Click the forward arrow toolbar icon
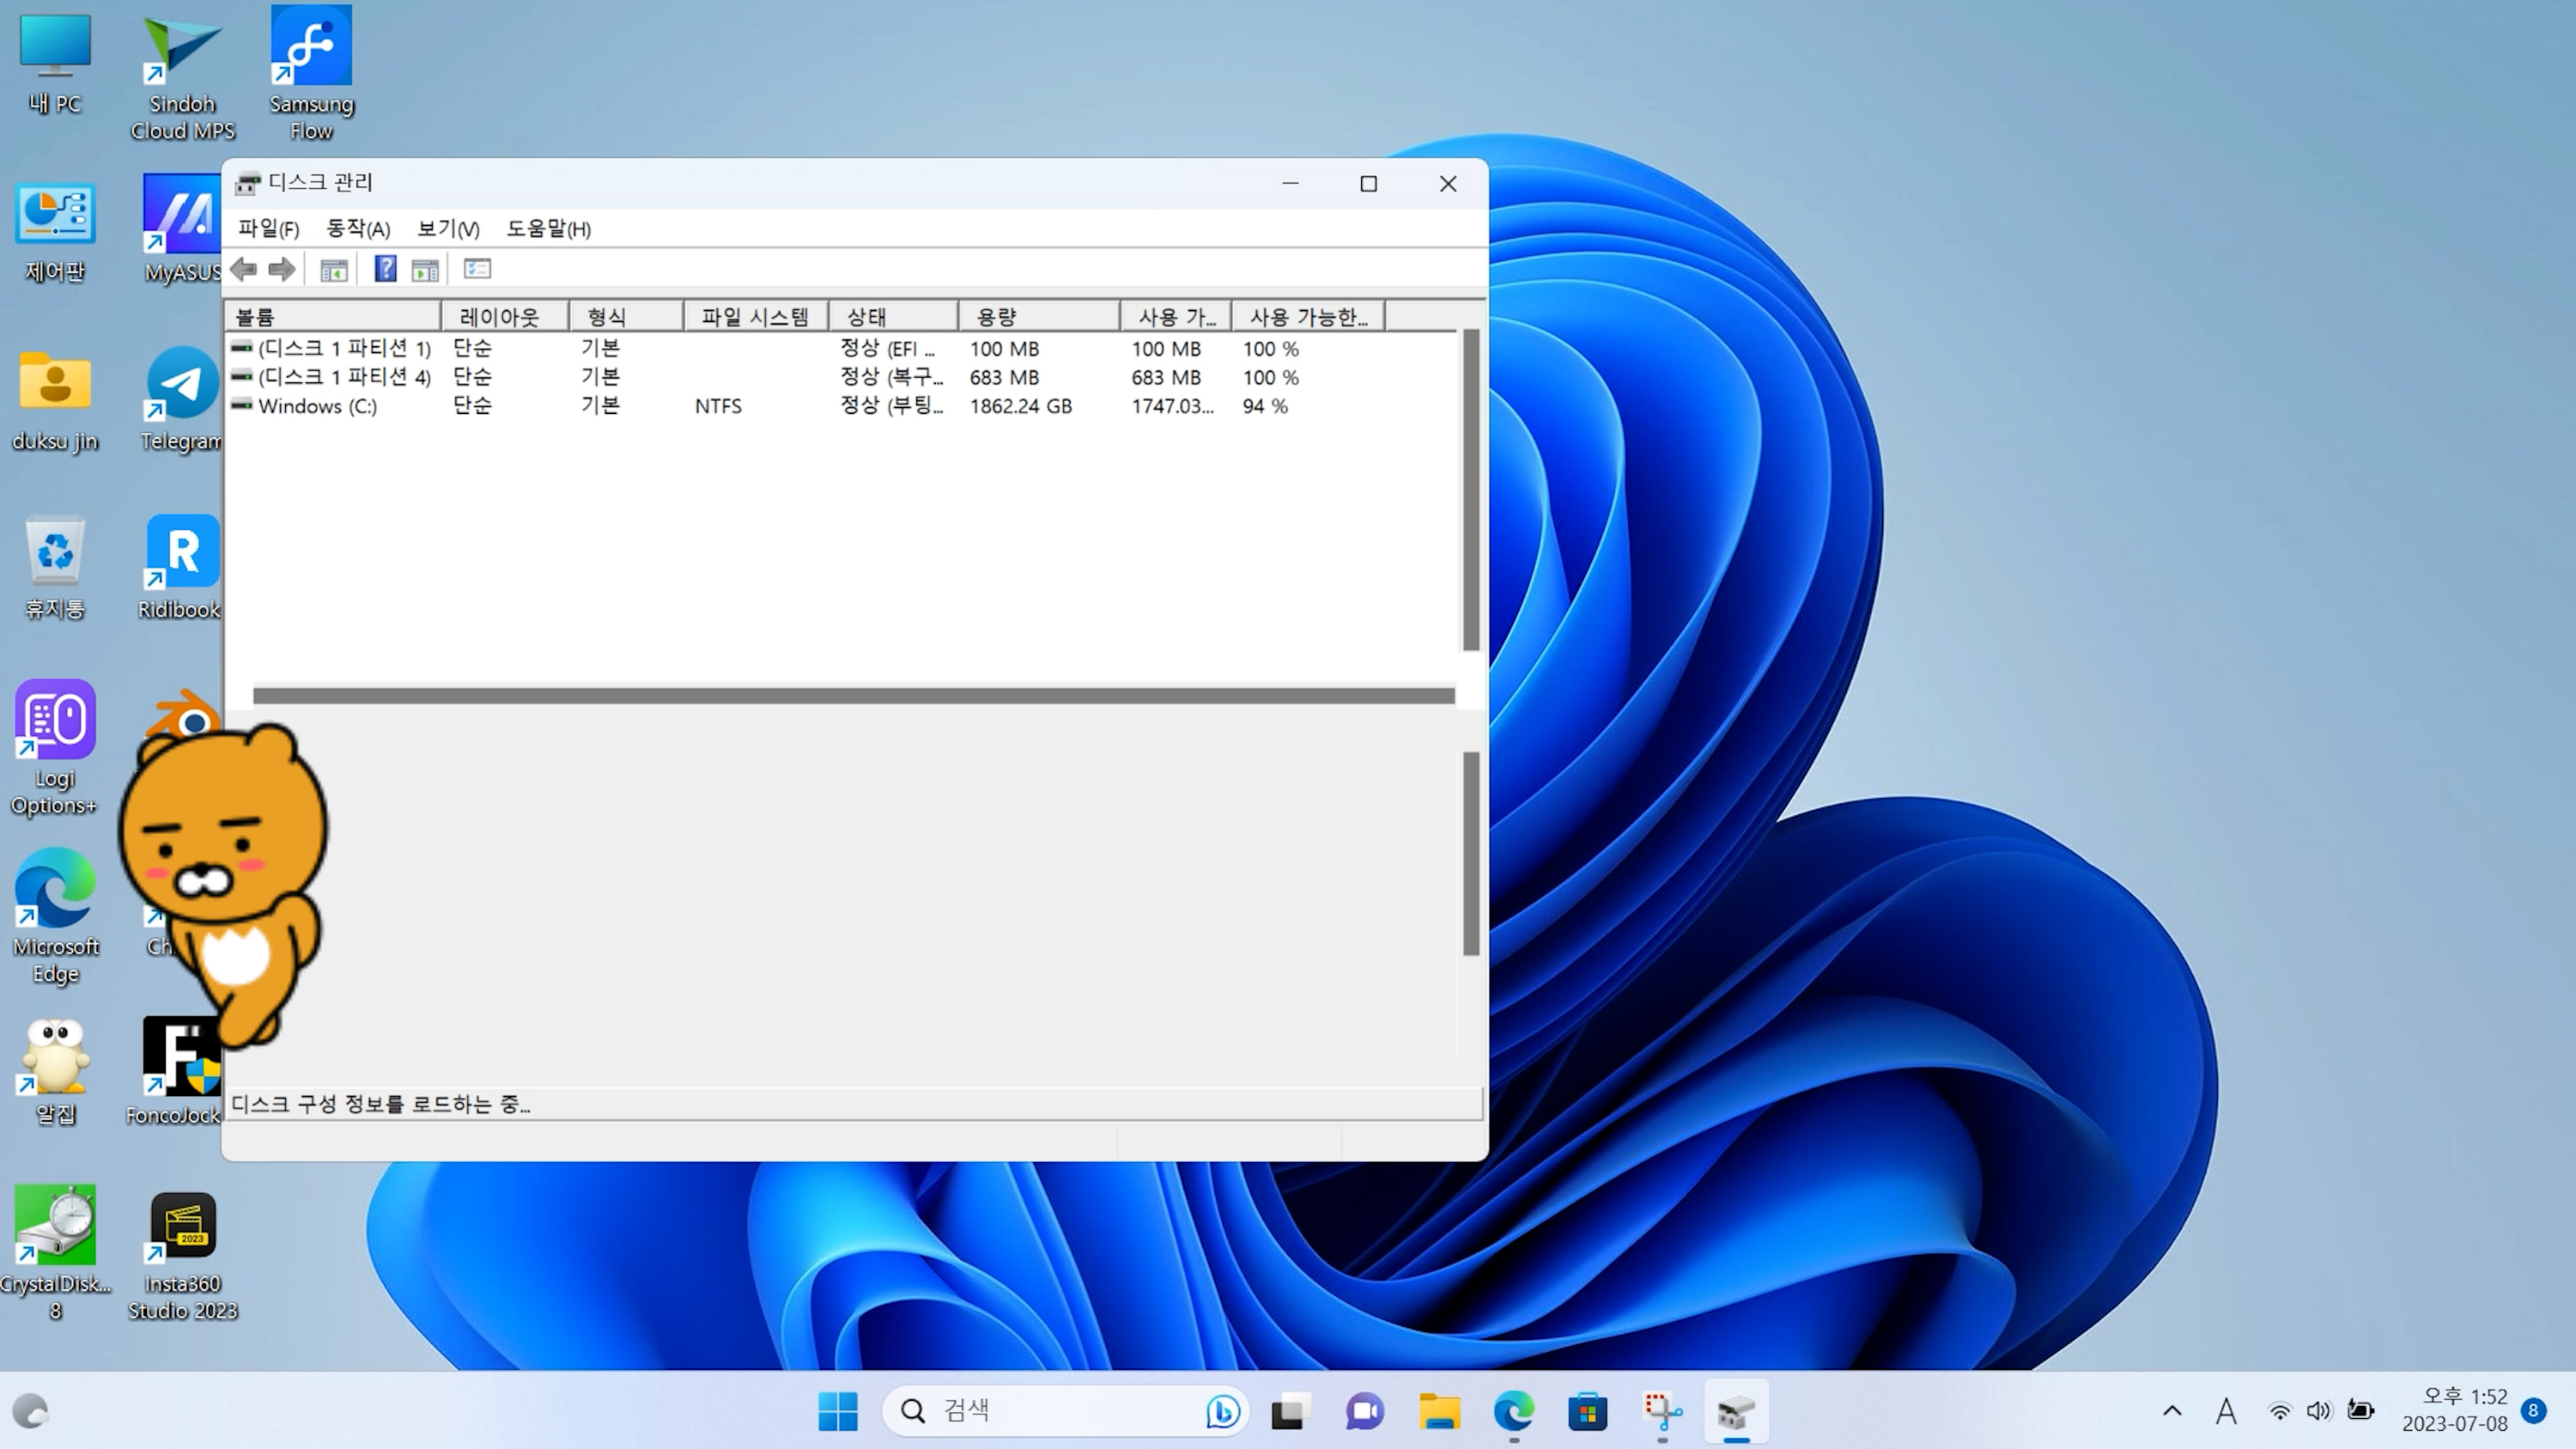 pyautogui.click(x=282, y=269)
